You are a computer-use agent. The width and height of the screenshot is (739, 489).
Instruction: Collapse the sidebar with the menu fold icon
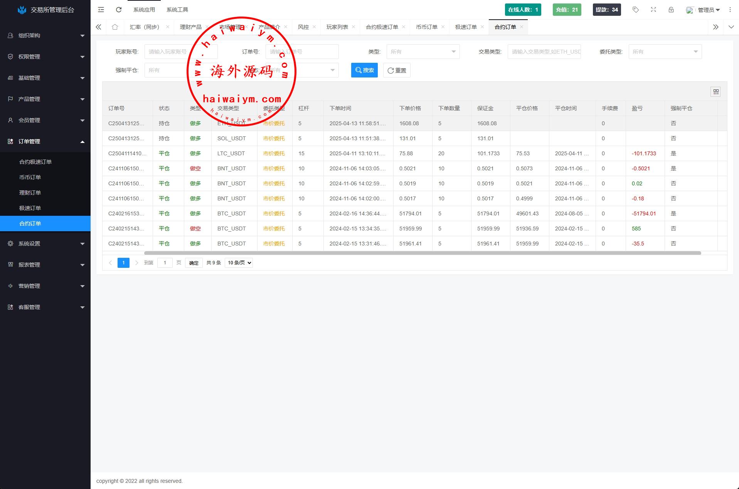click(x=101, y=10)
